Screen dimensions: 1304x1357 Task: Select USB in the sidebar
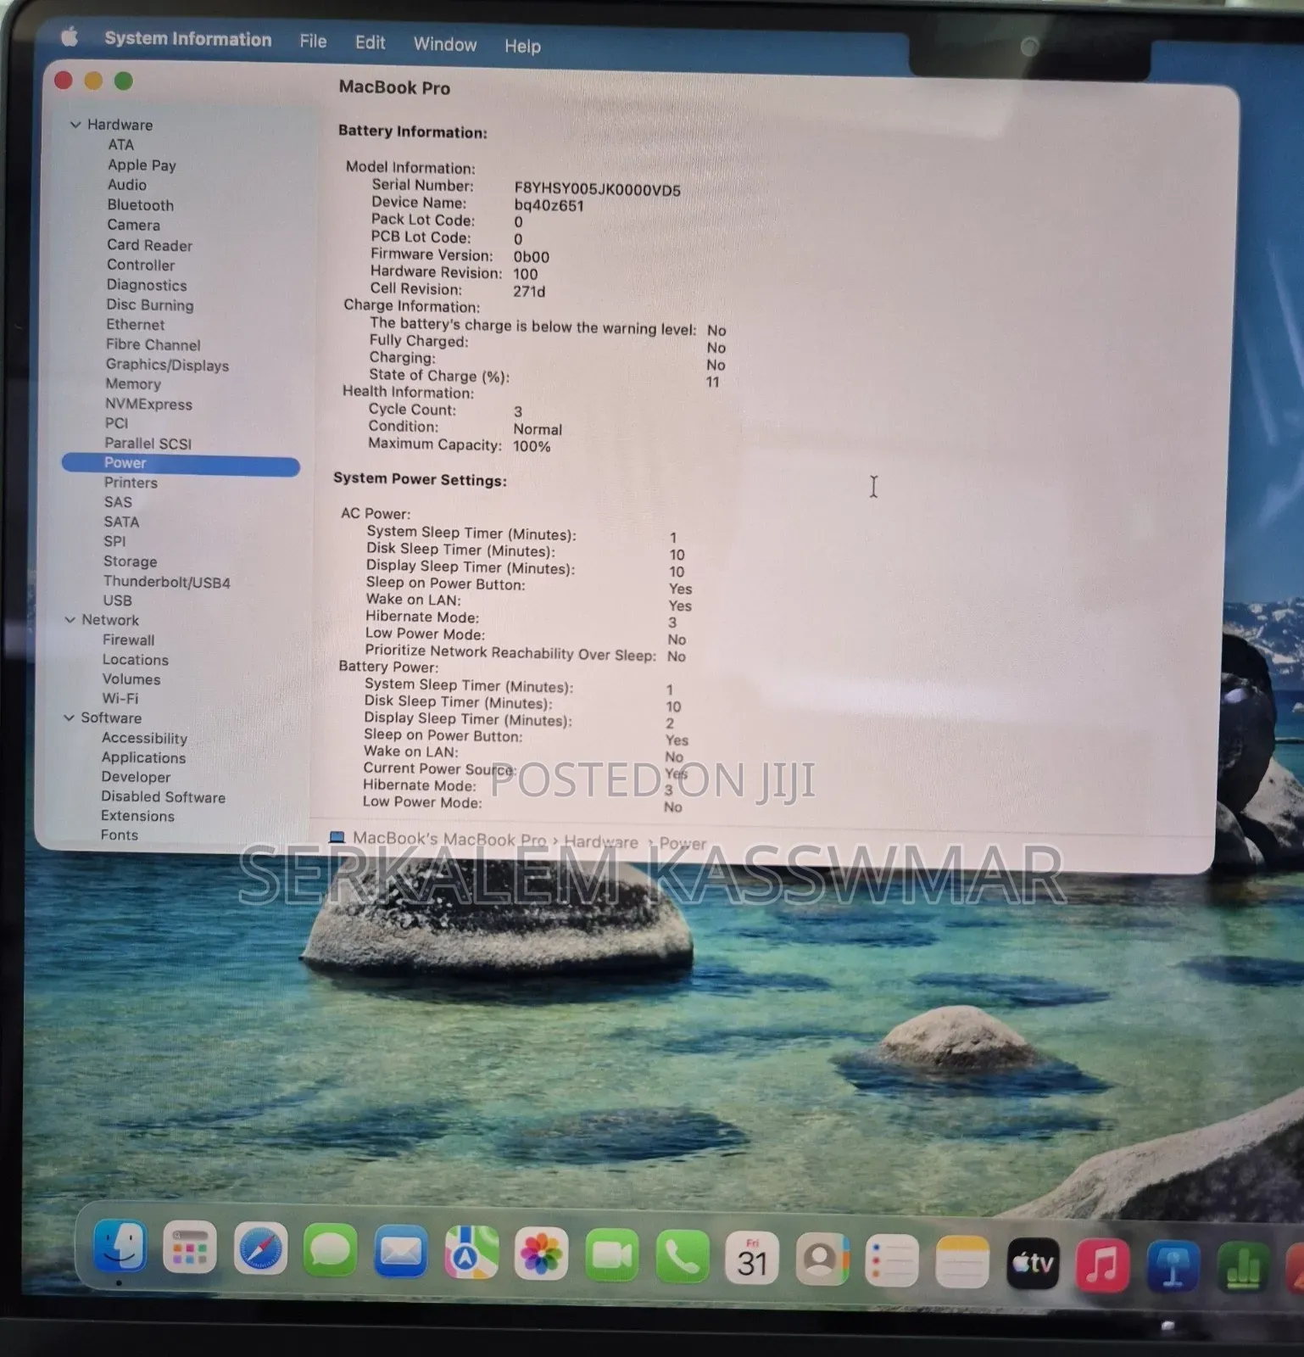point(118,600)
